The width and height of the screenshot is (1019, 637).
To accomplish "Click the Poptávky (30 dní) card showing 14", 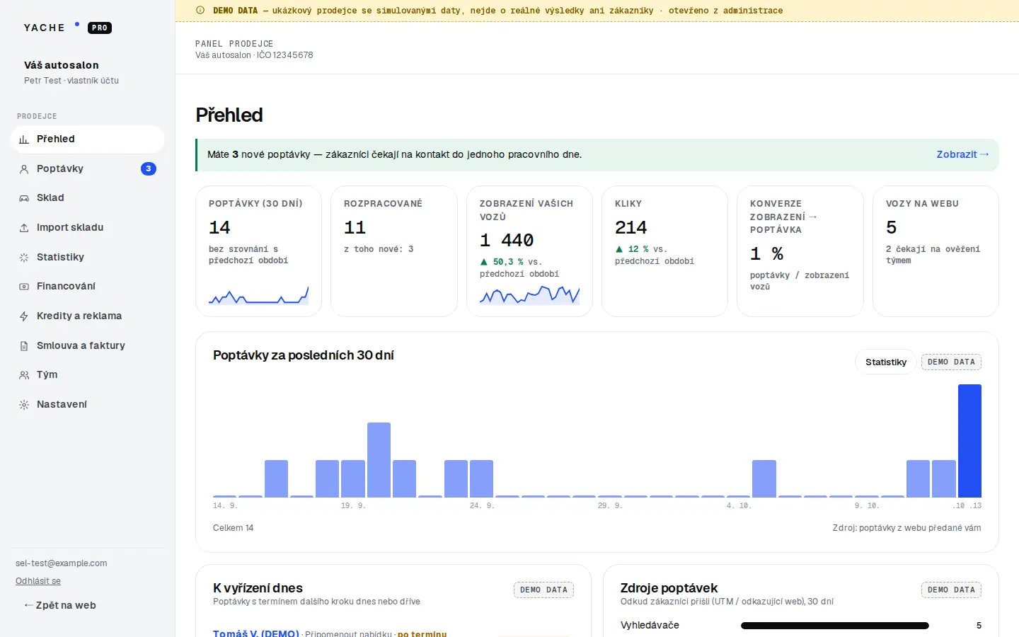I will [258, 251].
